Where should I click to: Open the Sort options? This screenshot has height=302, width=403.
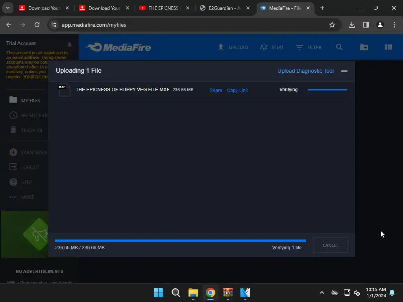272,47
